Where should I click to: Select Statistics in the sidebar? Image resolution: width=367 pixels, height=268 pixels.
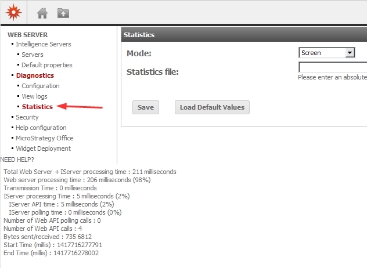(37, 107)
